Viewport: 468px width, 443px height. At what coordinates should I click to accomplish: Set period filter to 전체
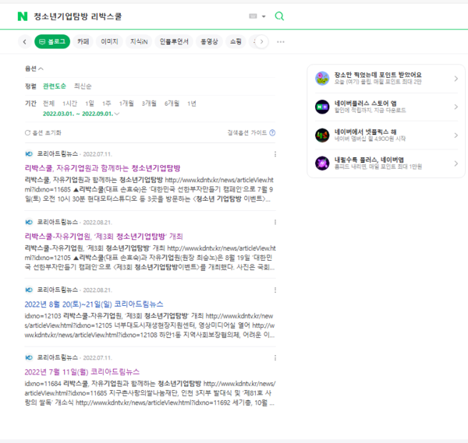point(48,104)
